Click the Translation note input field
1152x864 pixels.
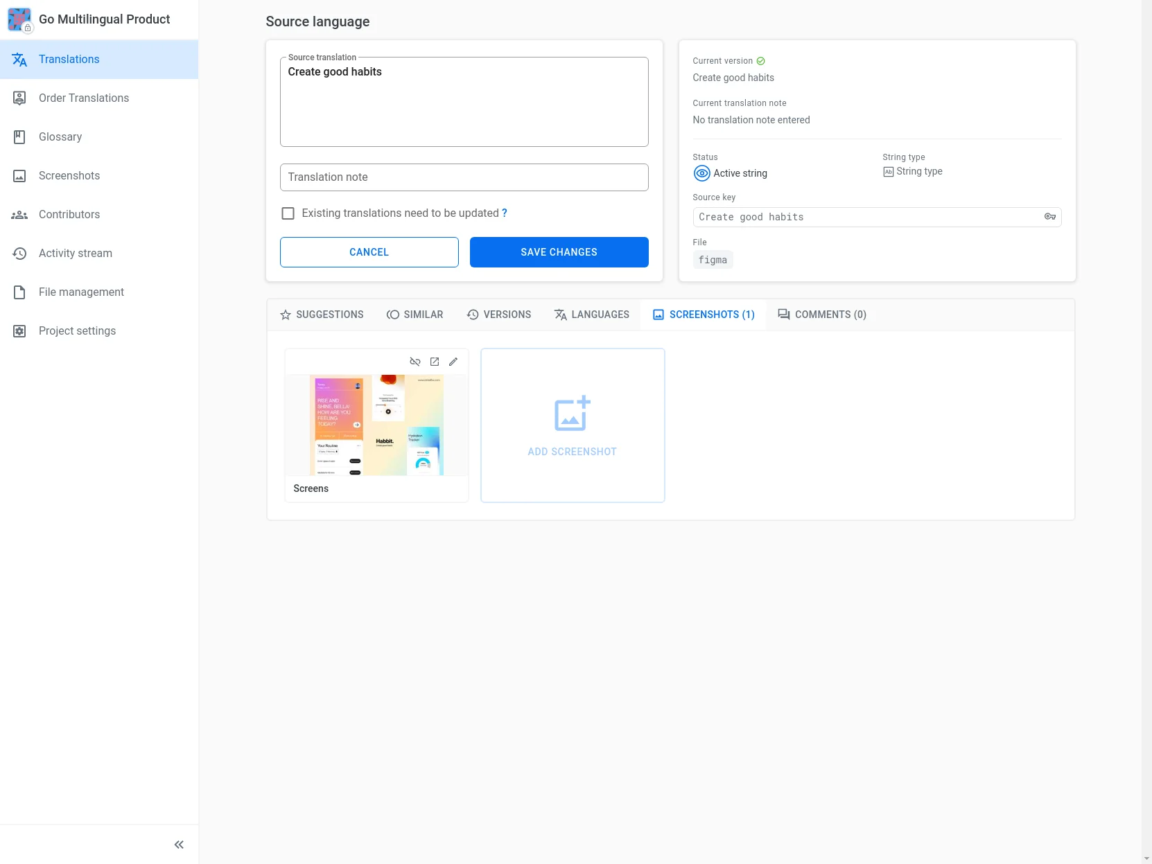pyautogui.click(x=464, y=177)
